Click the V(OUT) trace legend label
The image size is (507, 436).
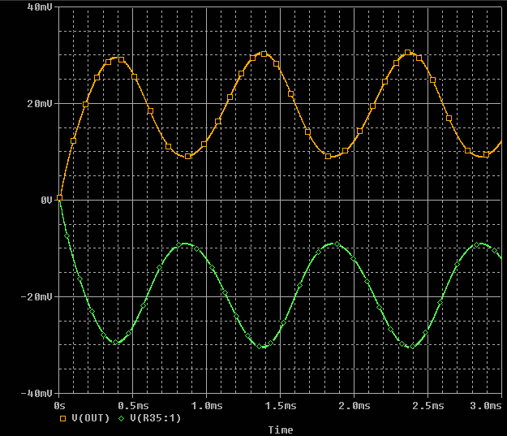coord(91,418)
